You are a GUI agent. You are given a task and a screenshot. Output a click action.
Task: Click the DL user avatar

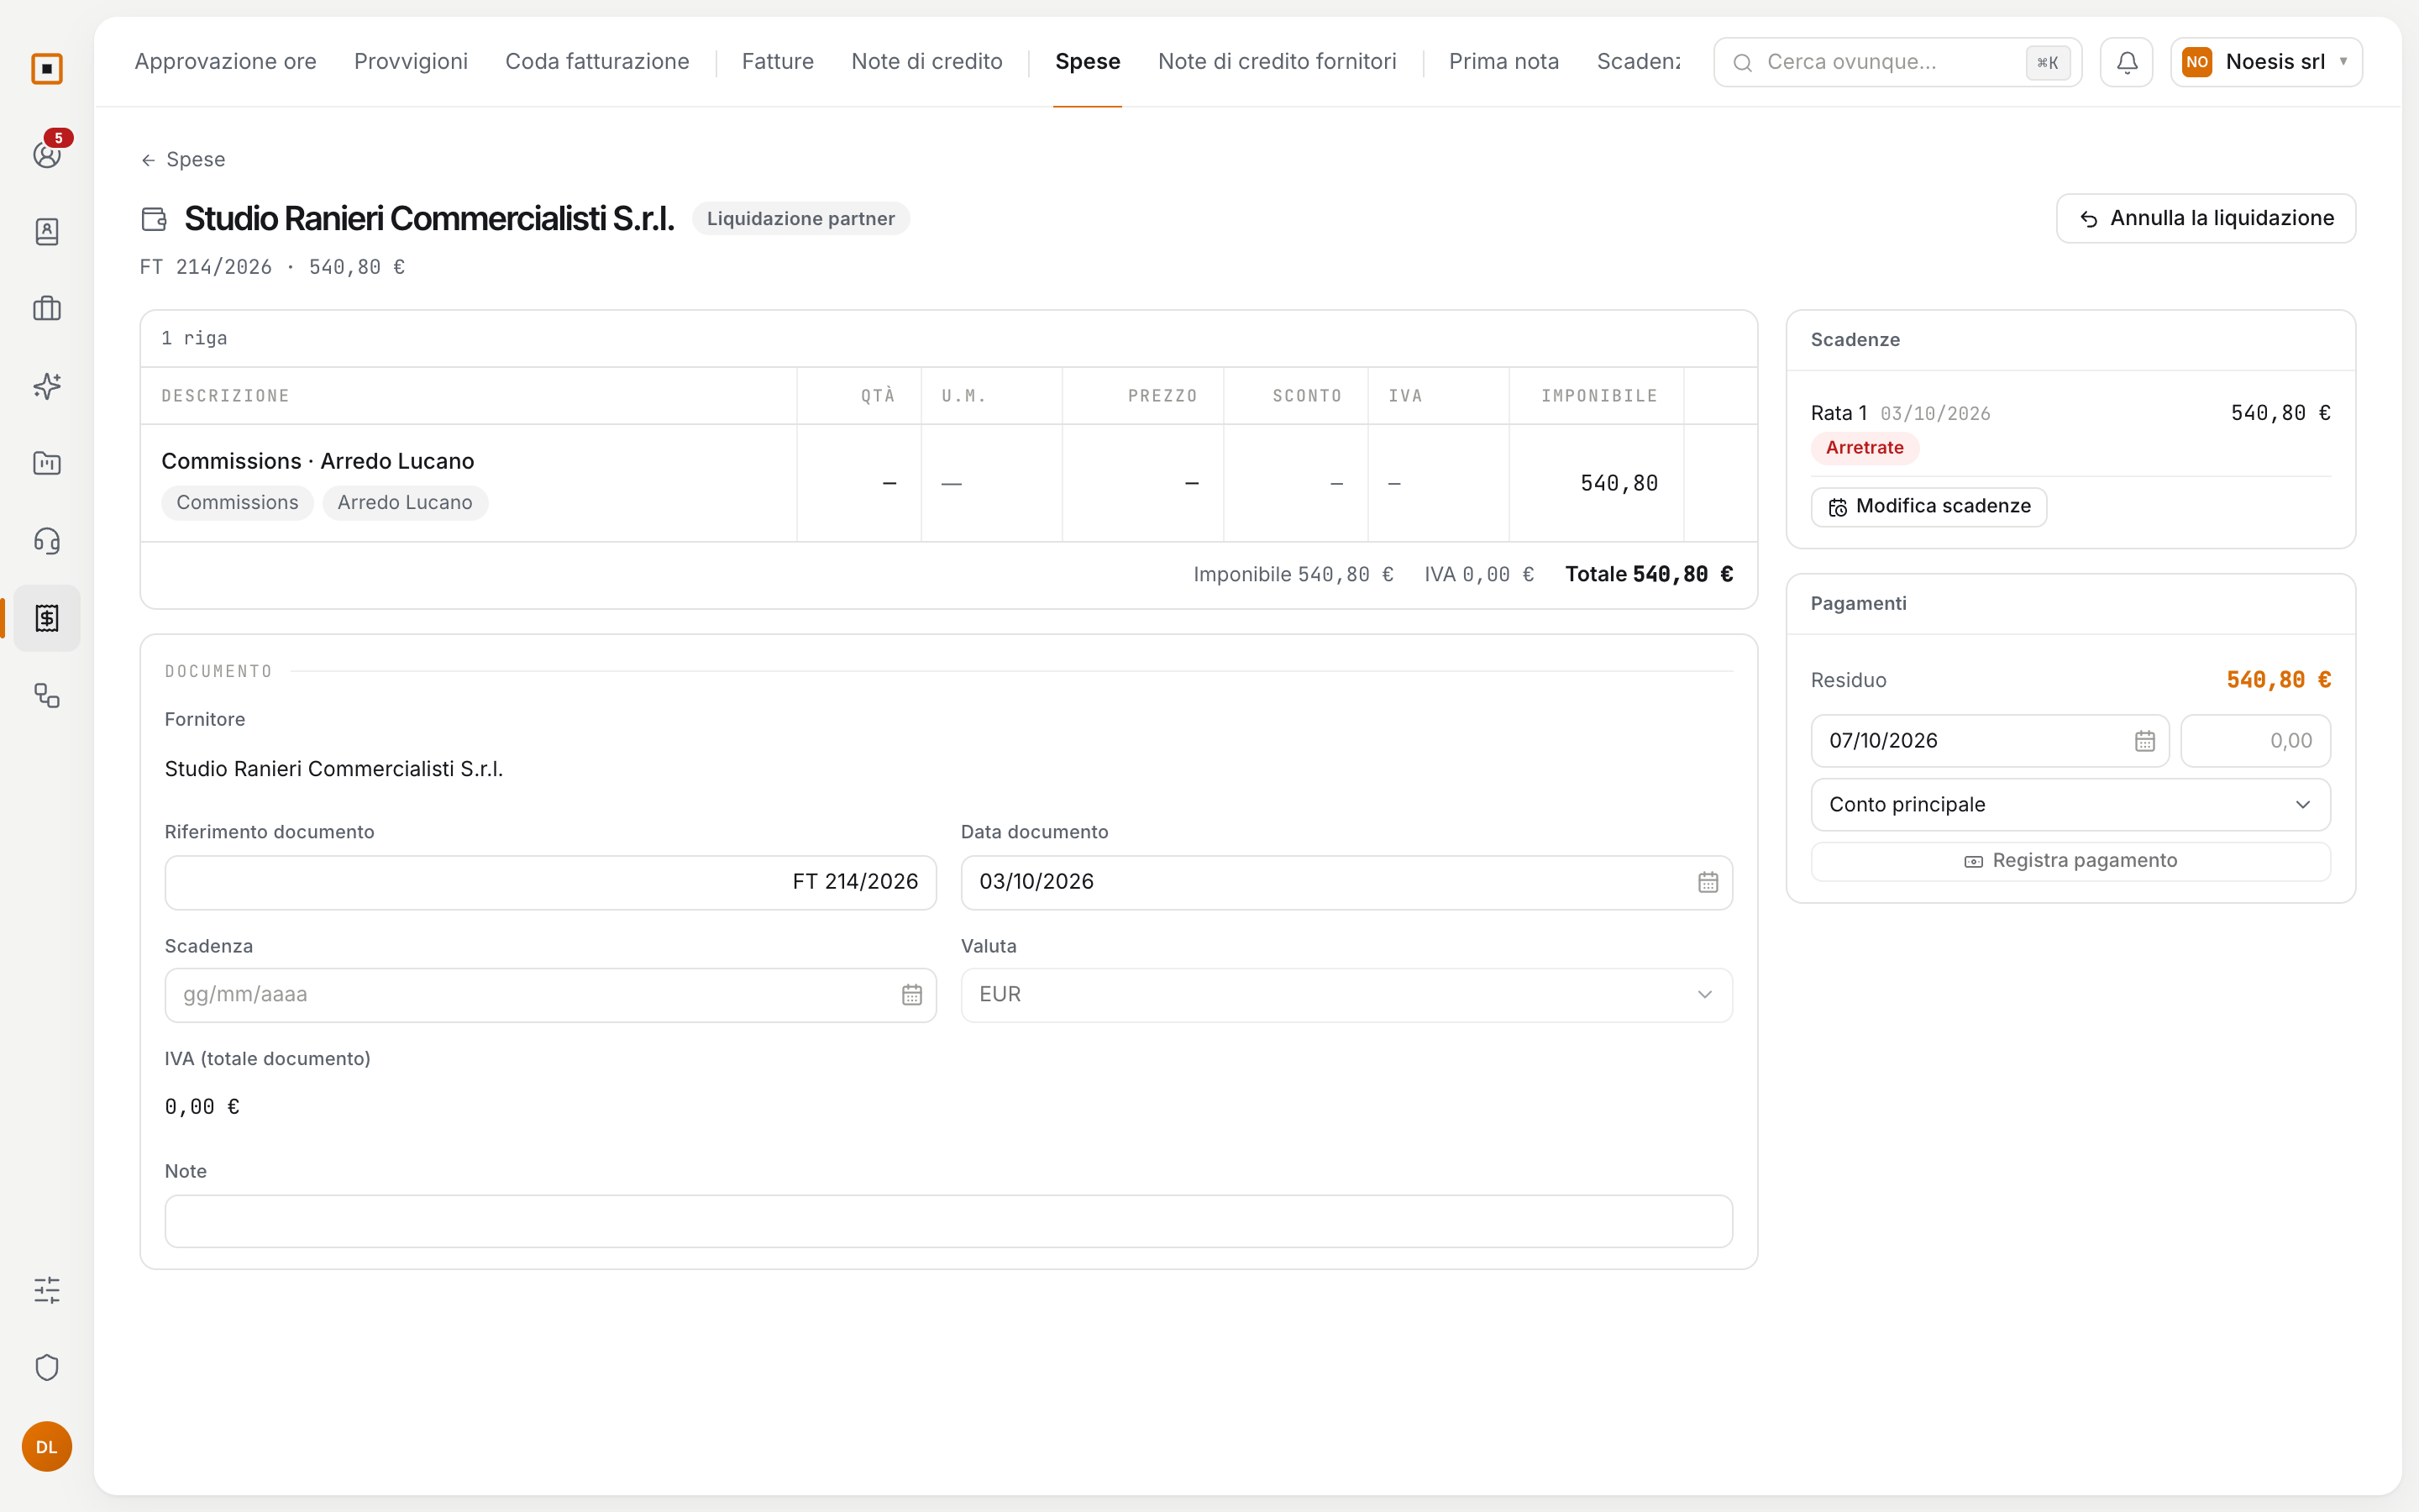tap(47, 1446)
